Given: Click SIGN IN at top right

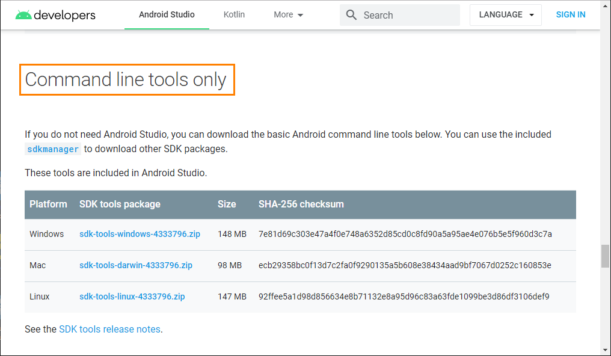Looking at the screenshot, I should (570, 14).
